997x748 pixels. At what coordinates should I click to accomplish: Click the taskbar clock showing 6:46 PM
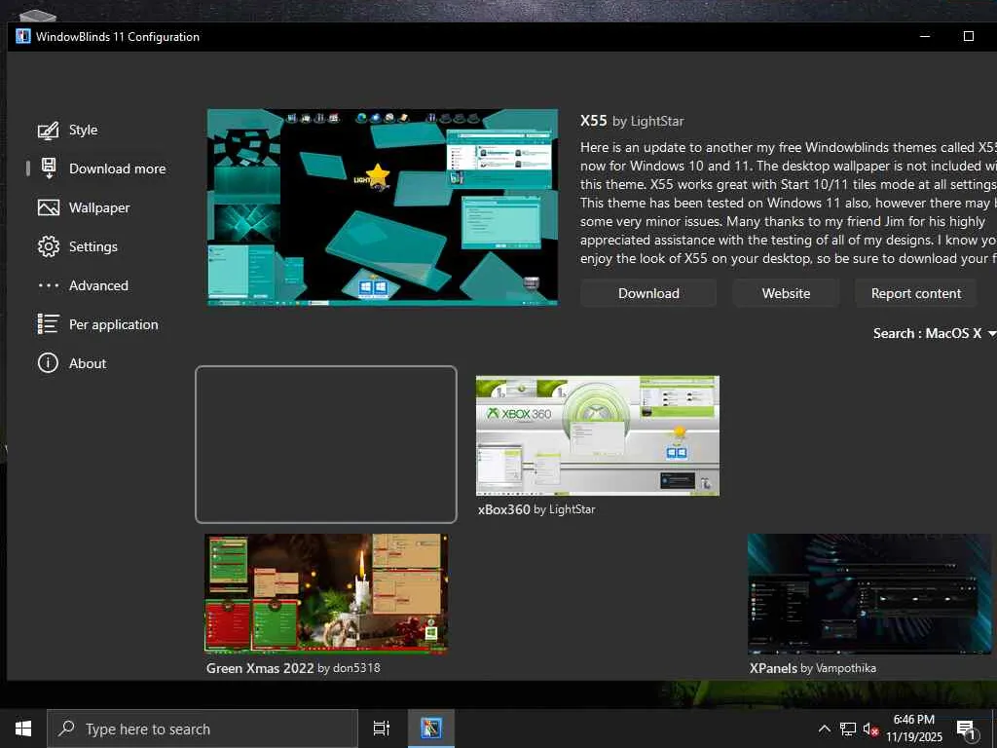[x=913, y=729]
